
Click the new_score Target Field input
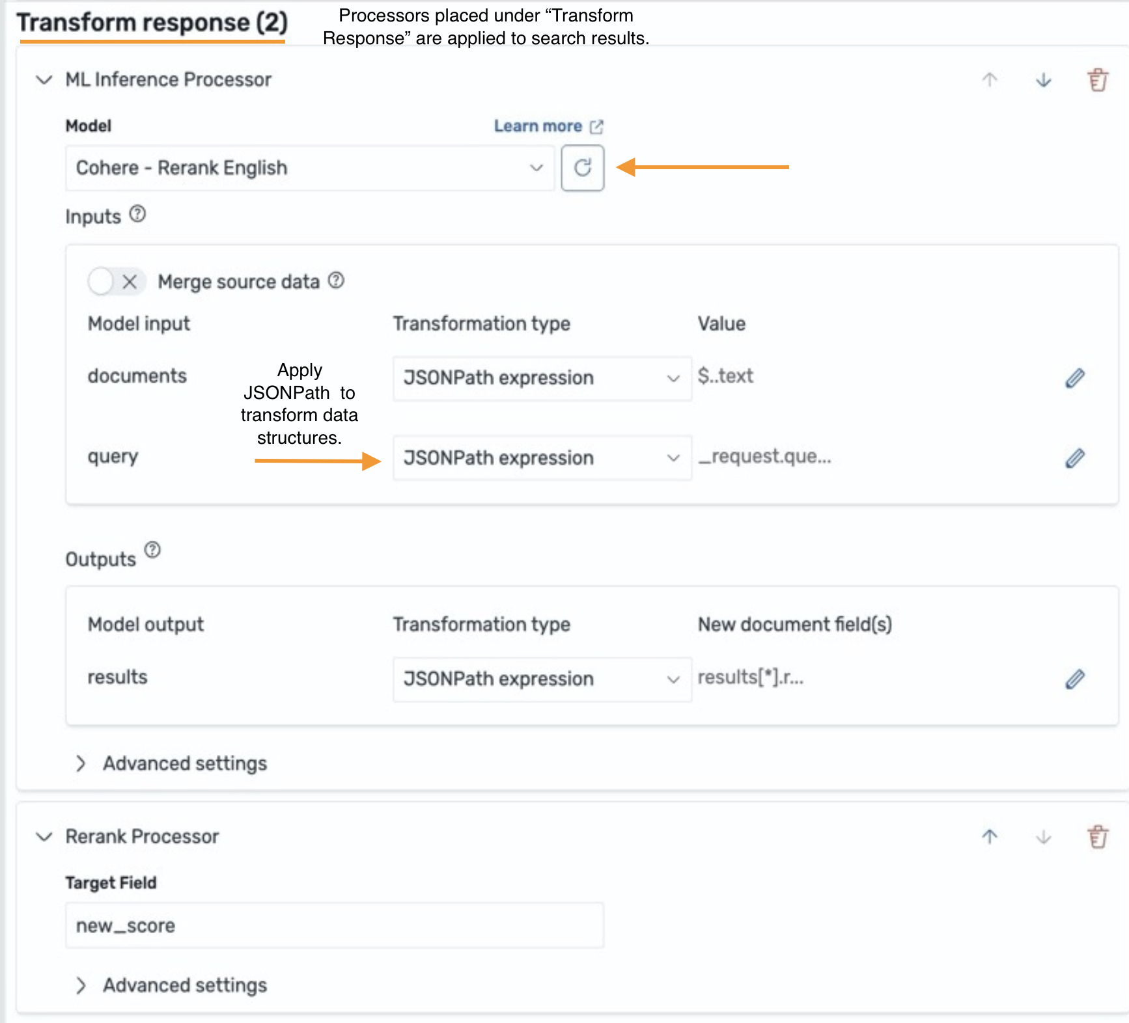point(333,925)
